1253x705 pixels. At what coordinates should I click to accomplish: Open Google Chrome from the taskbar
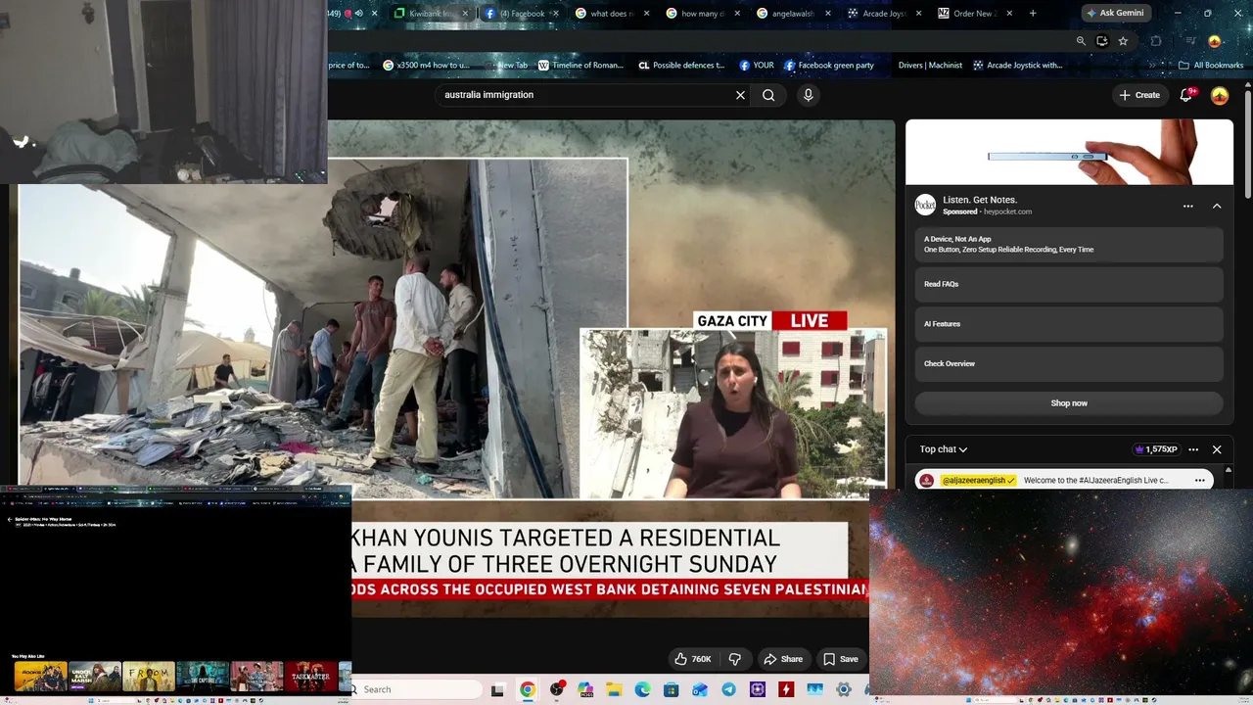(x=528, y=690)
